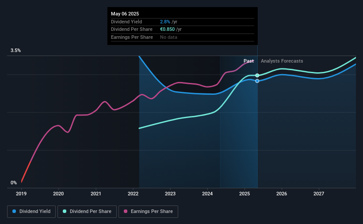This screenshot has height=224, width=363.
Task: Click the pink Earnings Per Share legend dot
Action: pyautogui.click(x=126, y=211)
